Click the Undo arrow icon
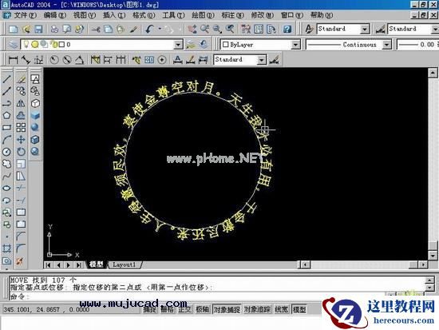This screenshot has width=439, height=330. [x=150, y=29]
